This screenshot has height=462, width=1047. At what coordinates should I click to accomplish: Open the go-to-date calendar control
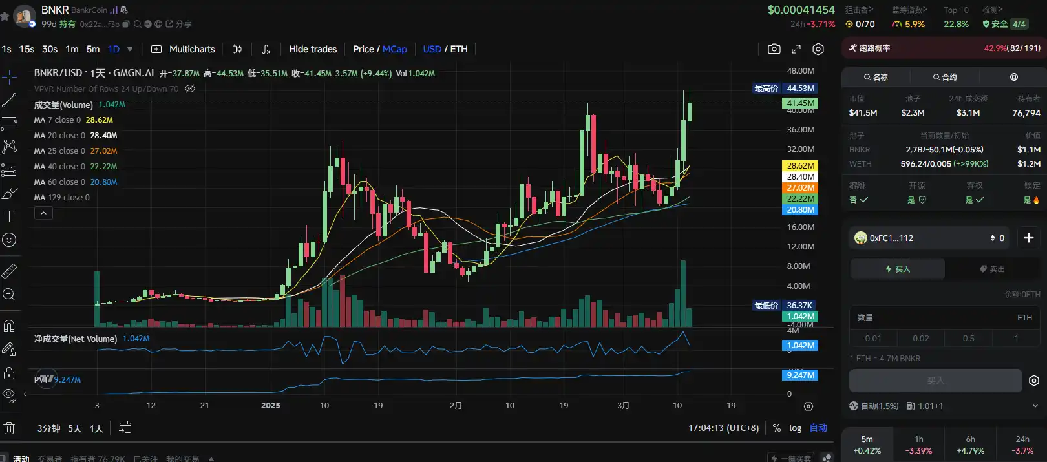125,428
